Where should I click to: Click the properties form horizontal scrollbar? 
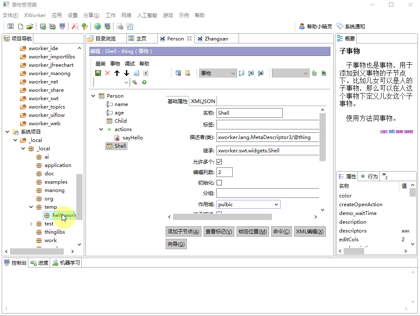tap(222, 217)
